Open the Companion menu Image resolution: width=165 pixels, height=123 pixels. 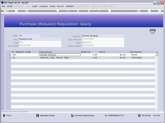44,6
